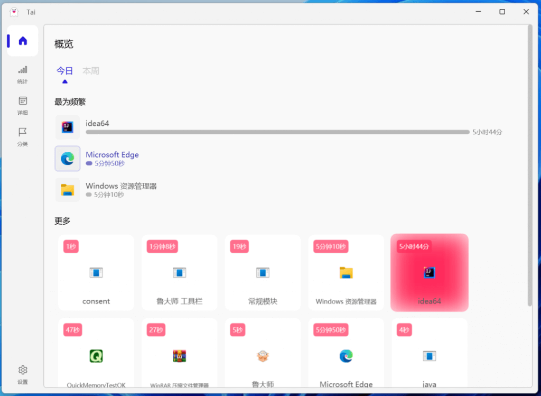This screenshot has width=541, height=396.
Task: Click 鲁大师 card icon
Action: (x=263, y=356)
